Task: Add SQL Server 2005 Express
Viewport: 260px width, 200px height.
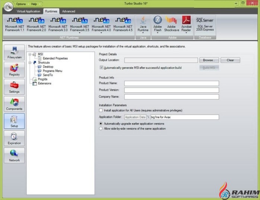Action: coord(205,24)
